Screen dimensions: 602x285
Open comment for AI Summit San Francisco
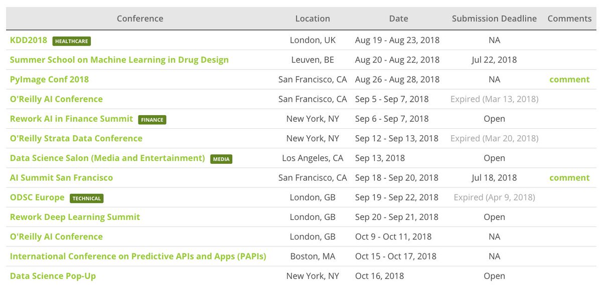pos(569,177)
